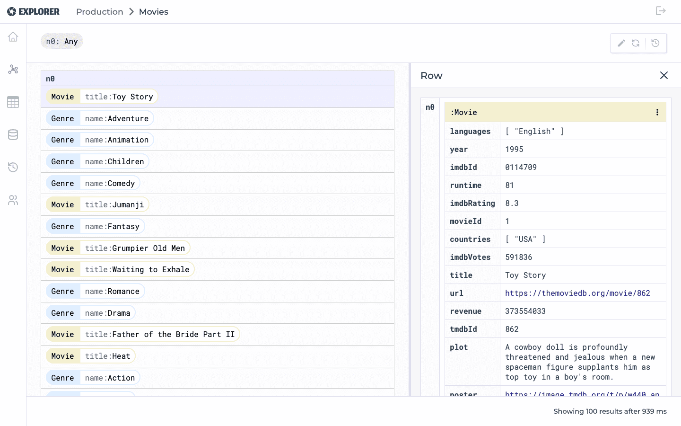Click the n0: Any filter chip
The image size is (681, 426).
tap(62, 41)
